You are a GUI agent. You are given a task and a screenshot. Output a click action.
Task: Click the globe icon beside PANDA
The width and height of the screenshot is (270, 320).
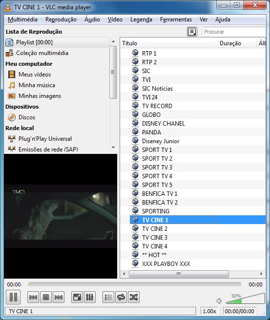135,132
